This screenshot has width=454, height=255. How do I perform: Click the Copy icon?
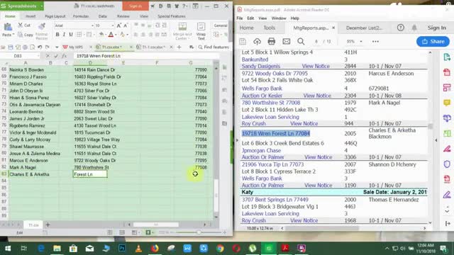(21, 35)
